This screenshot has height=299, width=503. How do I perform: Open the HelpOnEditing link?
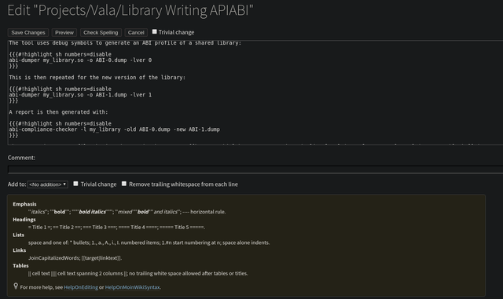81,287
